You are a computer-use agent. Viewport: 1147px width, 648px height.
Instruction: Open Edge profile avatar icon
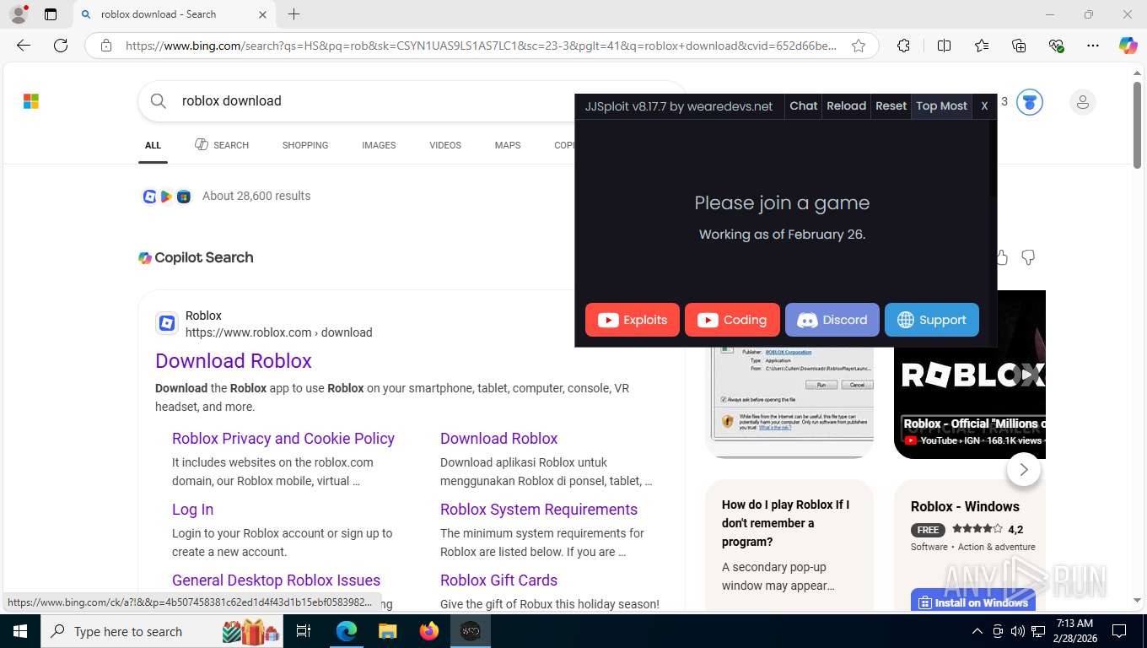click(x=18, y=14)
